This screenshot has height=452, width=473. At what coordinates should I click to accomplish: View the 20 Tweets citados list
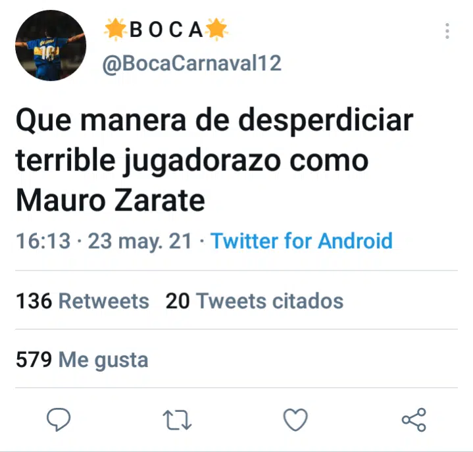coord(255,301)
